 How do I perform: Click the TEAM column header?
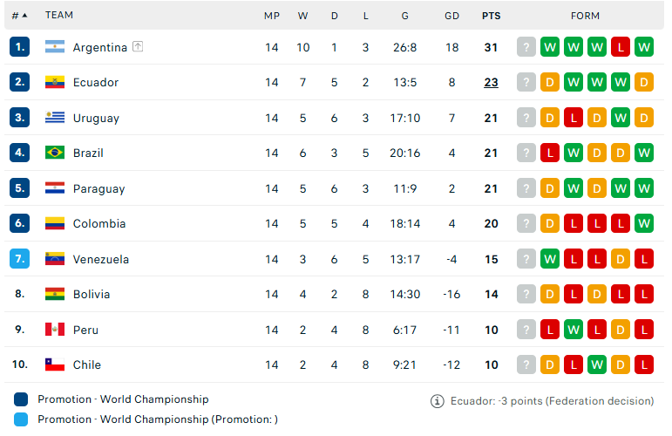click(59, 15)
